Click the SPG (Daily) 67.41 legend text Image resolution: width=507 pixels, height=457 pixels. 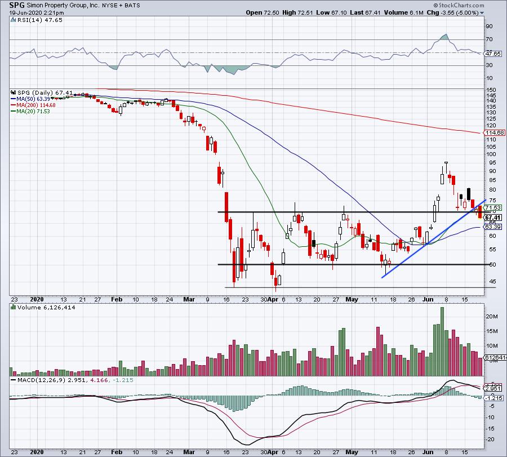pyautogui.click(x=45, y=93)
